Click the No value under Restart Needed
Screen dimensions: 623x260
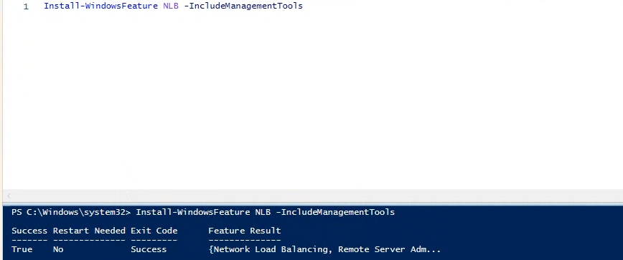click(x=58, y=249)
